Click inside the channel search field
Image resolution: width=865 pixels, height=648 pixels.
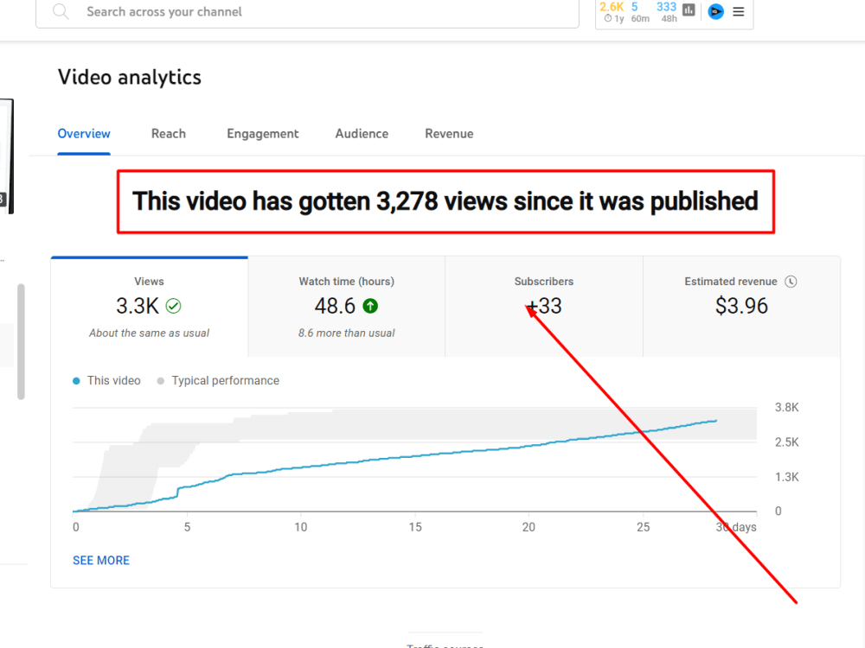[x=303, y=12]
